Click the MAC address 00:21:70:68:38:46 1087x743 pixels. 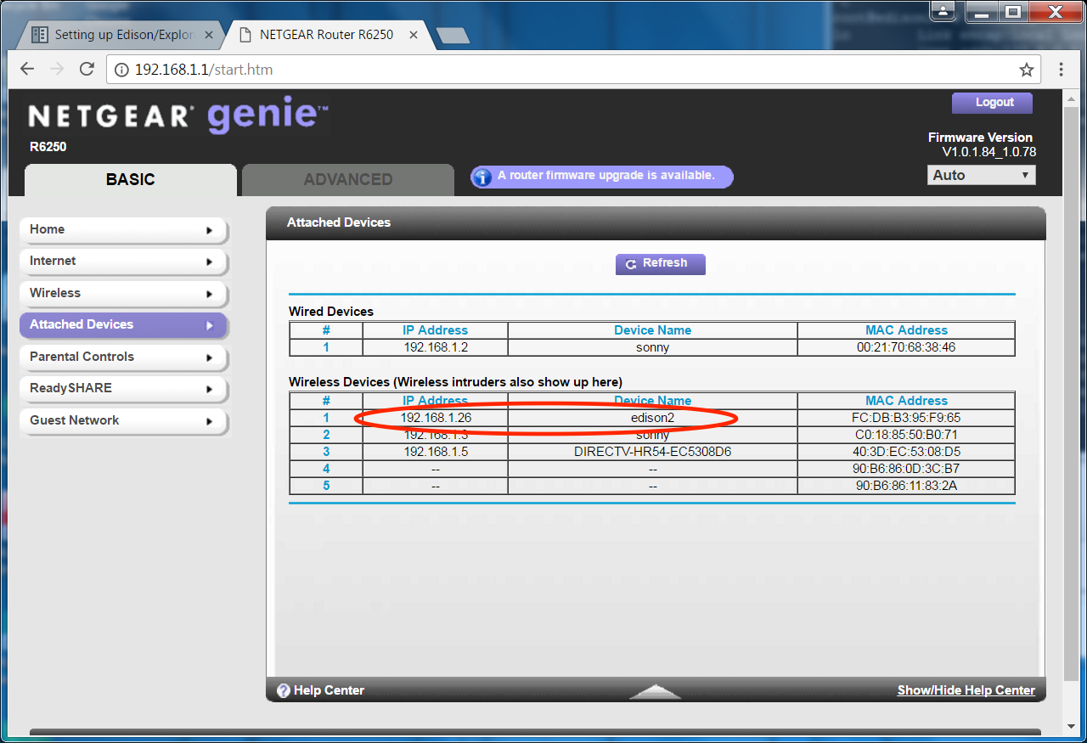point(906,347)
